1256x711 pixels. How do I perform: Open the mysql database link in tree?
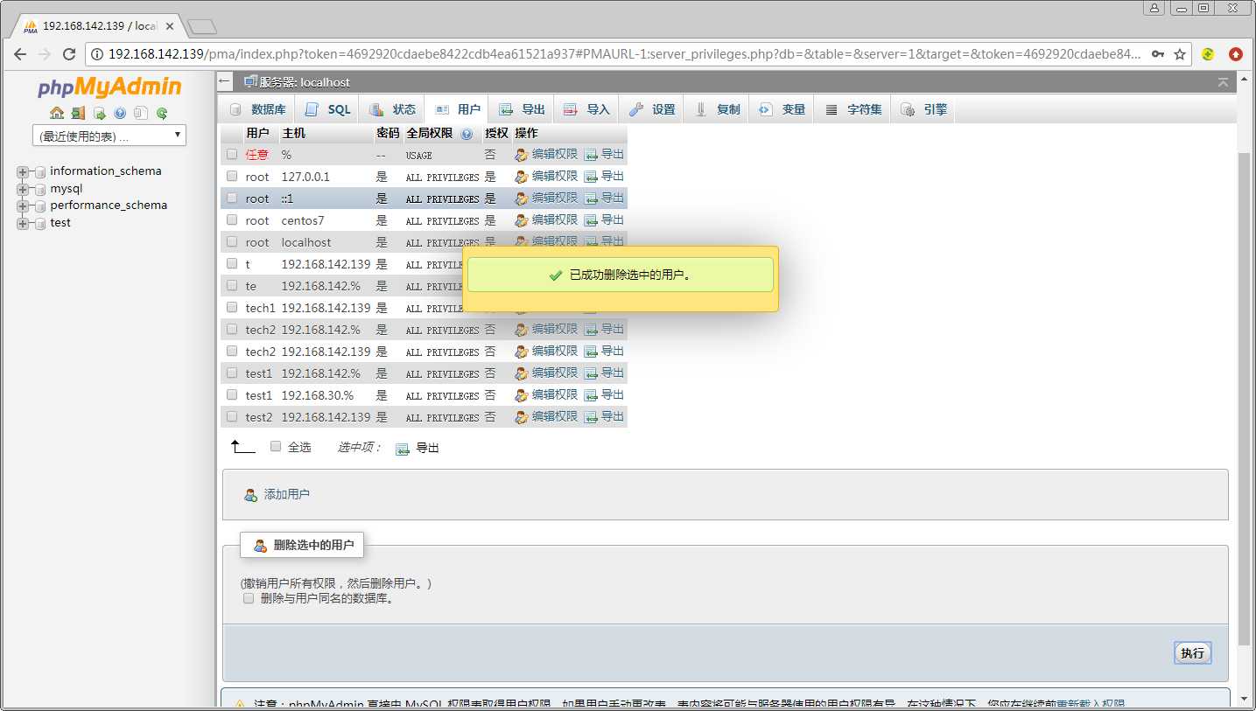point(66,189)
